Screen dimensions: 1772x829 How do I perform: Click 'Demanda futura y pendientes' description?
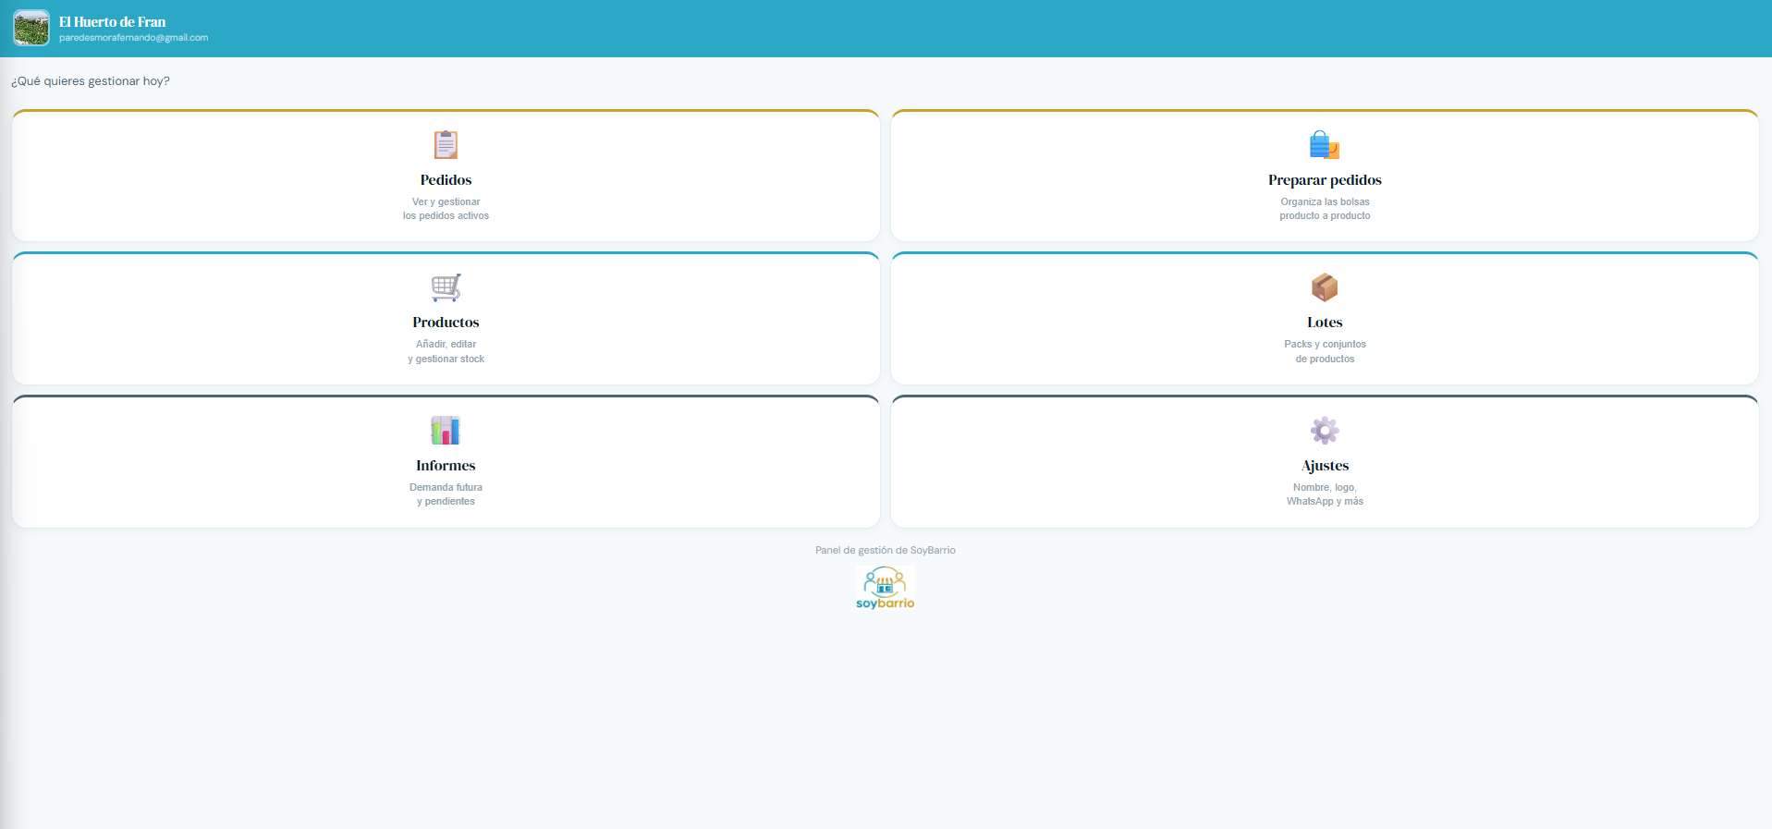446,494
